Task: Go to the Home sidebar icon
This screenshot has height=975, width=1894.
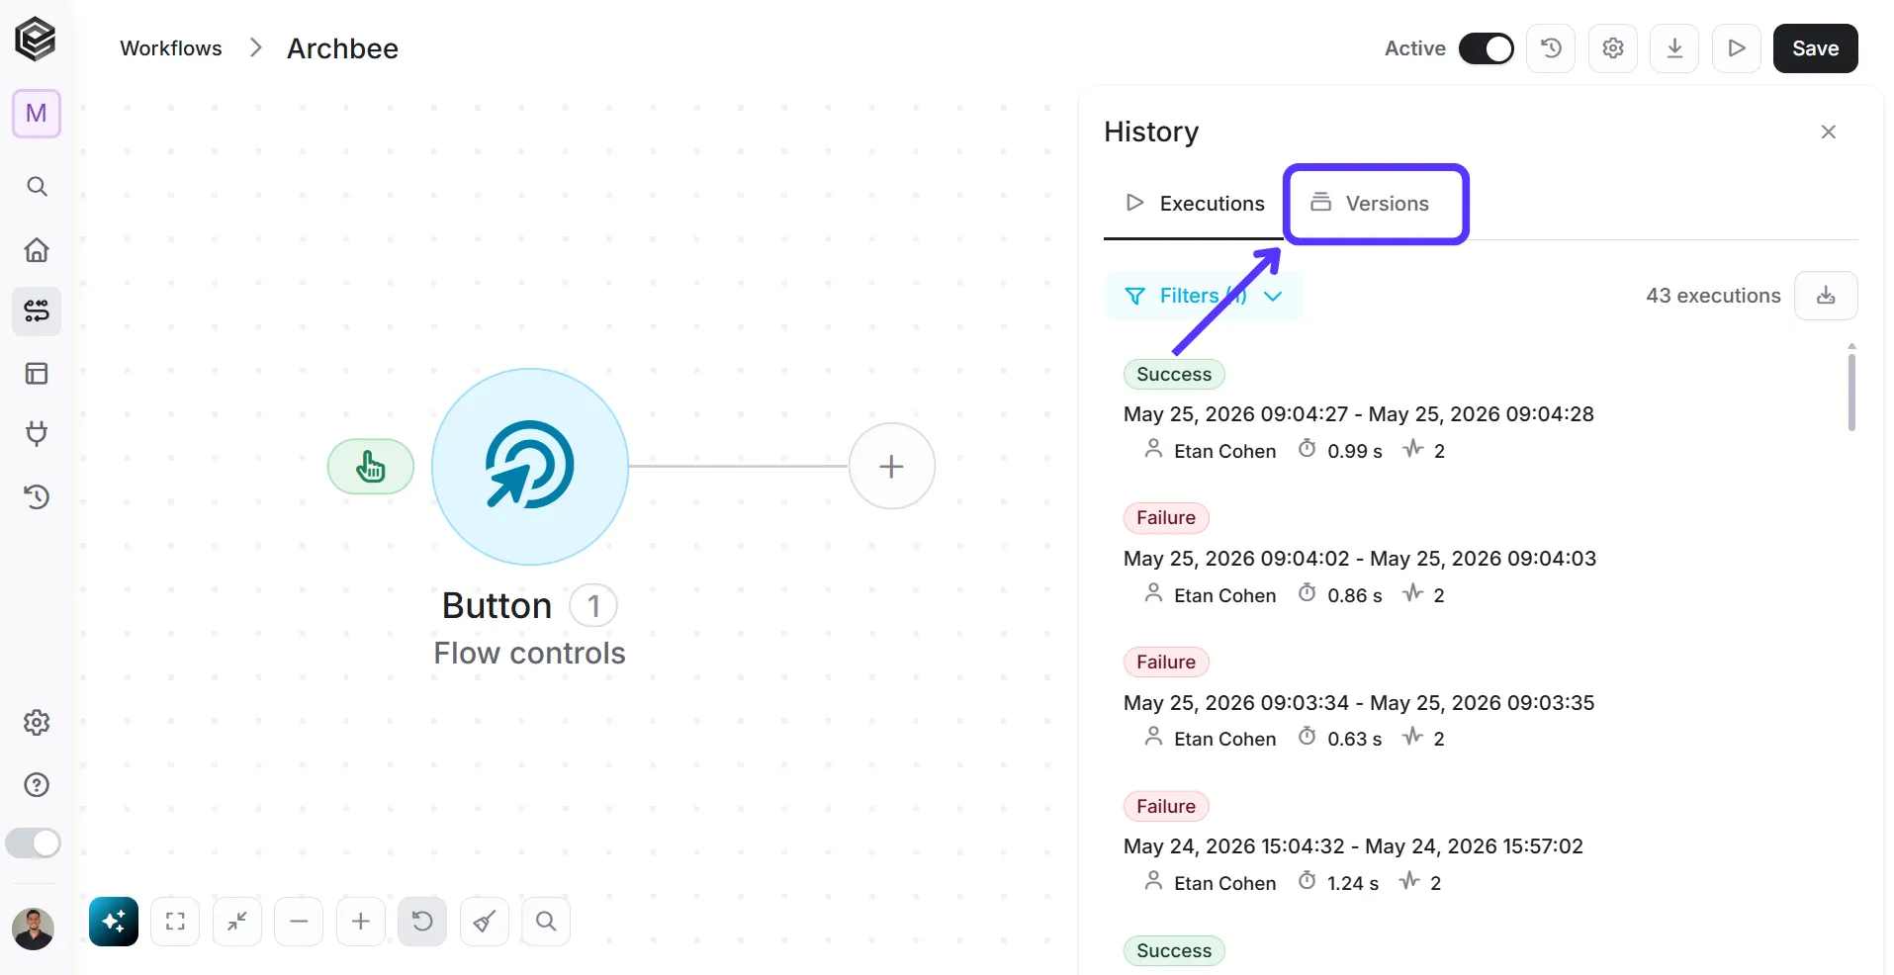Action: point(37,249)
